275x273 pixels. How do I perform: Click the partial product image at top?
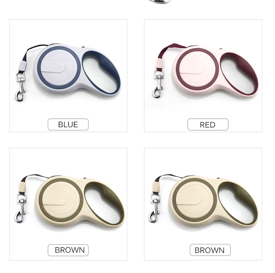159,2
